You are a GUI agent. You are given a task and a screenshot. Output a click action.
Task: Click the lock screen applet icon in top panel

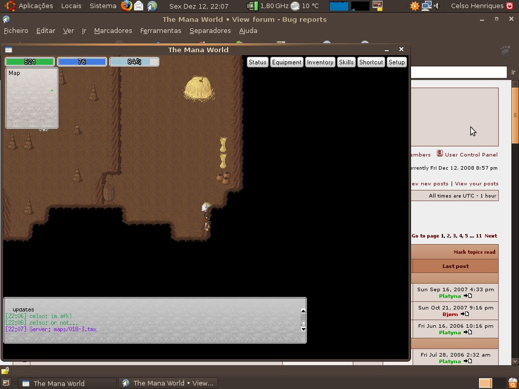378,6
